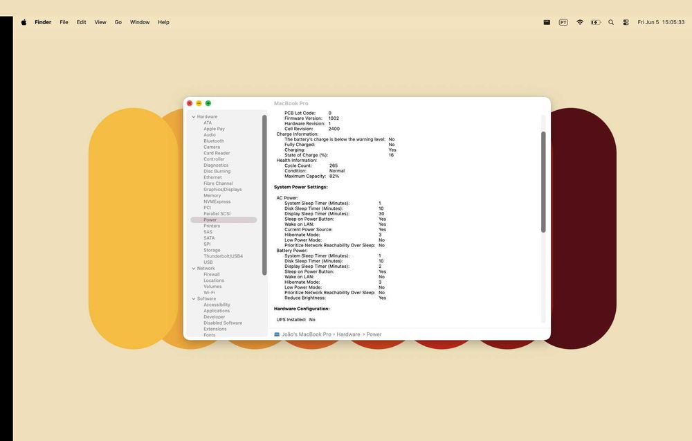Select Fibre Channel in the sidebar
The height and width of the screenshot is (441, 692).
[x=218, y=183]
